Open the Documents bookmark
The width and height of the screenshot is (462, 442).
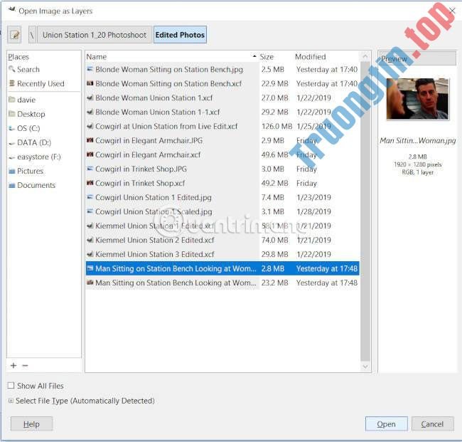[32, 185]
